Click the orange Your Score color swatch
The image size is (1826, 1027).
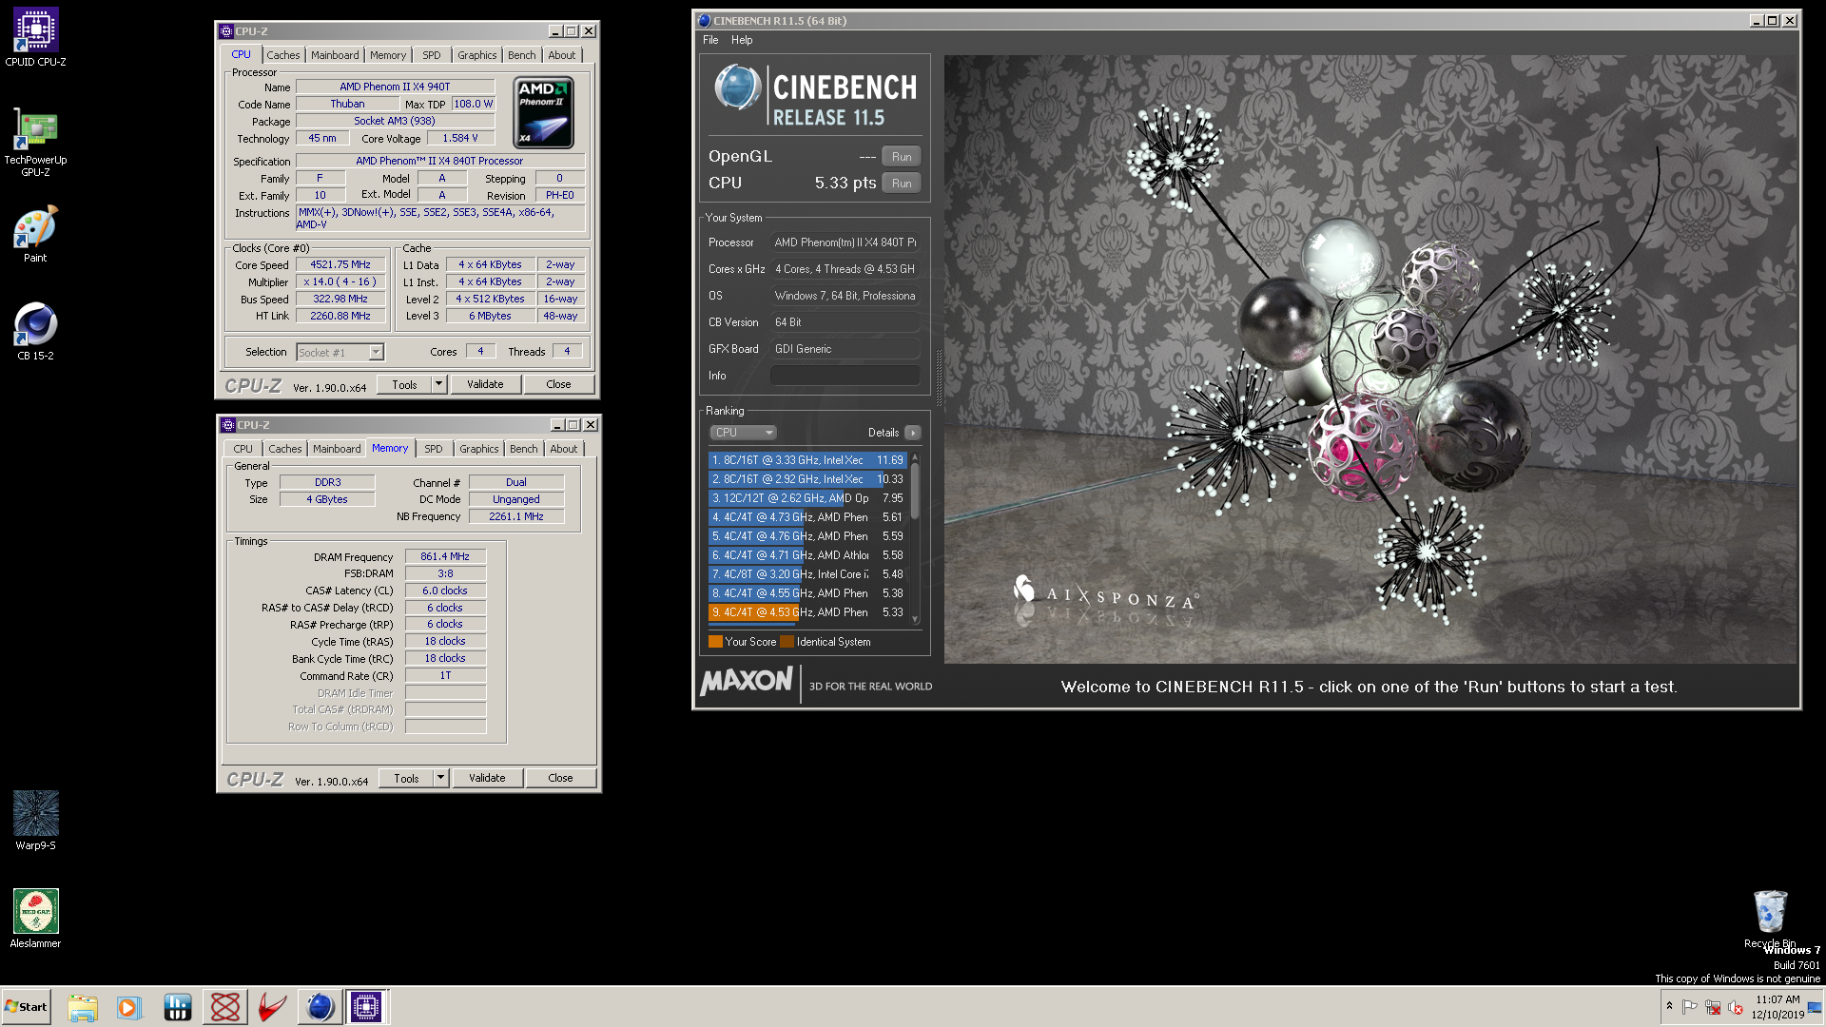pyautogui.click(x=715, y=642)
